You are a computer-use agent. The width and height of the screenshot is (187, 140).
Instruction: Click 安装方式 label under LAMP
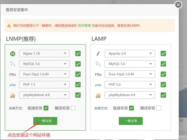pos(101,108)
